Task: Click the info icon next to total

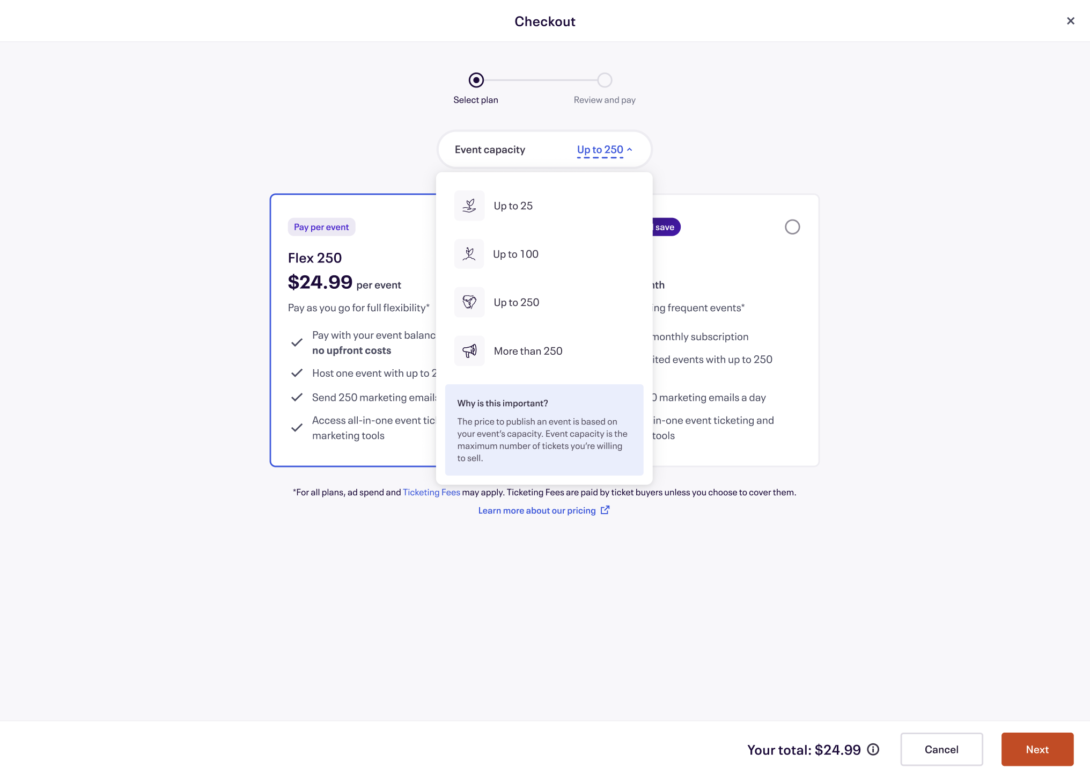Action: point(873,749)
